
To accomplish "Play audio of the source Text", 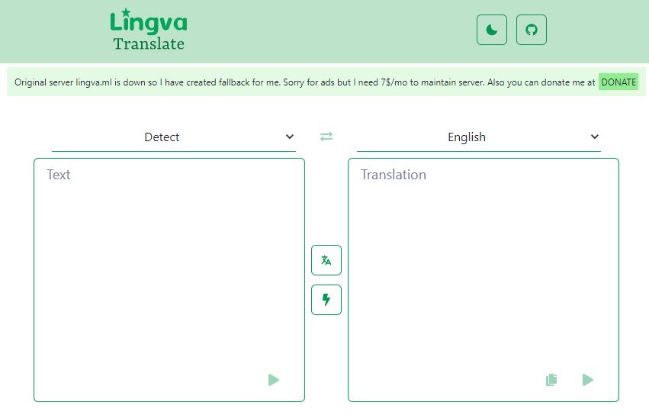I will tap(273, 380).
